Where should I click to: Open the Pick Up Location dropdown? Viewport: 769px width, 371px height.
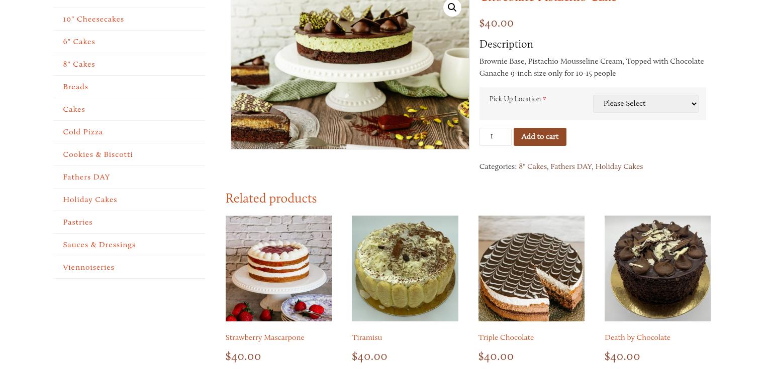click(645, 104)
